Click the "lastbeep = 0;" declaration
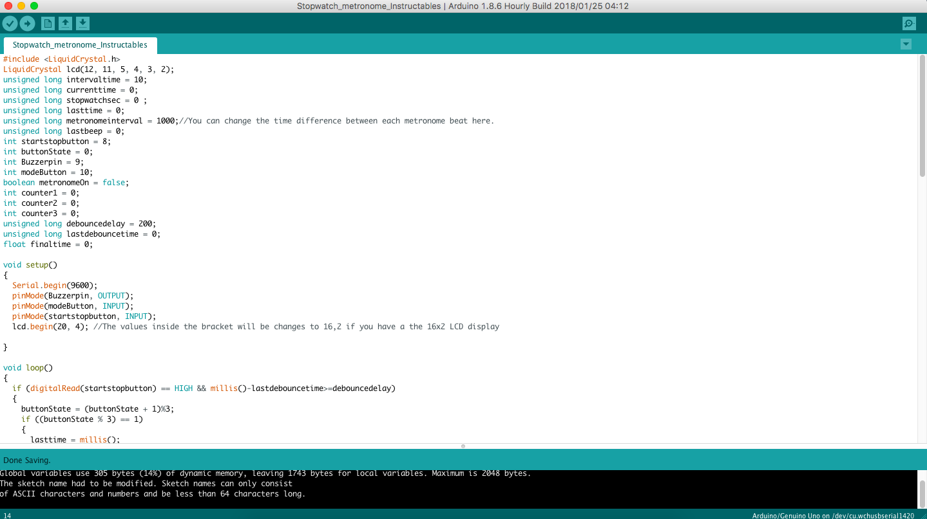The height and width of the screenshot is (519, 927). point(95,131)
